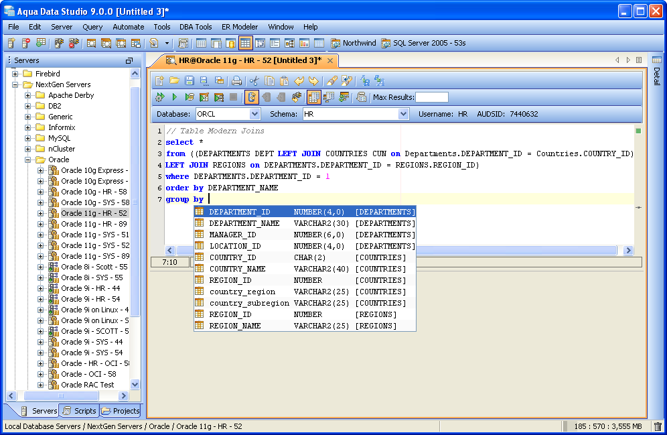Screen dimensions: 667x435
Task: Click the Commit transaction icon
Action: point(267,97)
